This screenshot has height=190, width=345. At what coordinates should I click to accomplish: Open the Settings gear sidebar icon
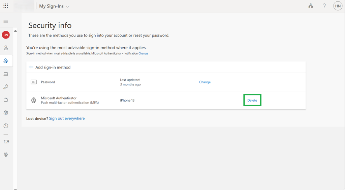point(6,113)
